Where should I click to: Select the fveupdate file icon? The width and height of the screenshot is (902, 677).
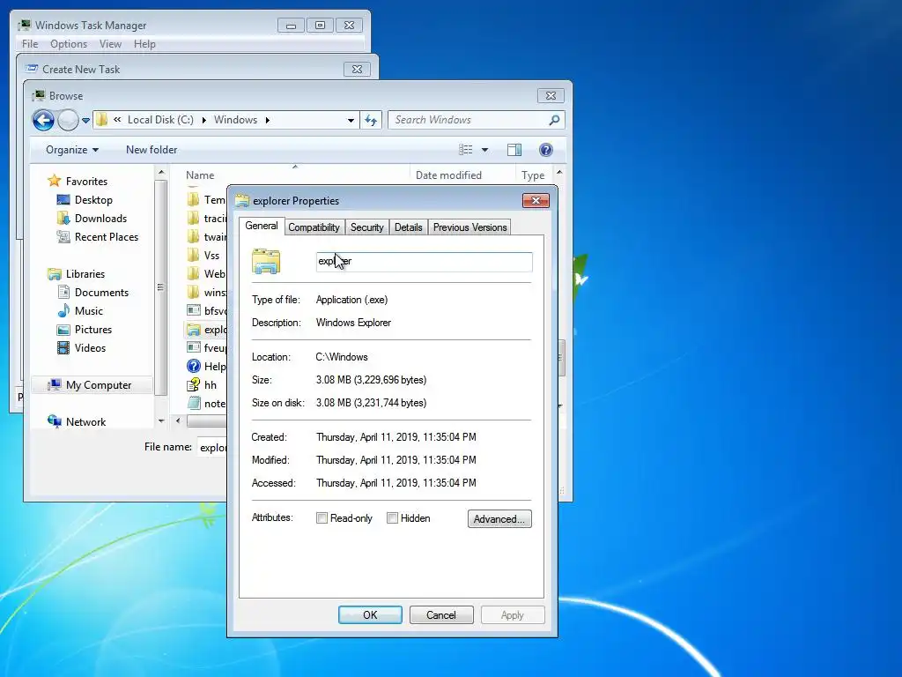click(x=194, y=347)
